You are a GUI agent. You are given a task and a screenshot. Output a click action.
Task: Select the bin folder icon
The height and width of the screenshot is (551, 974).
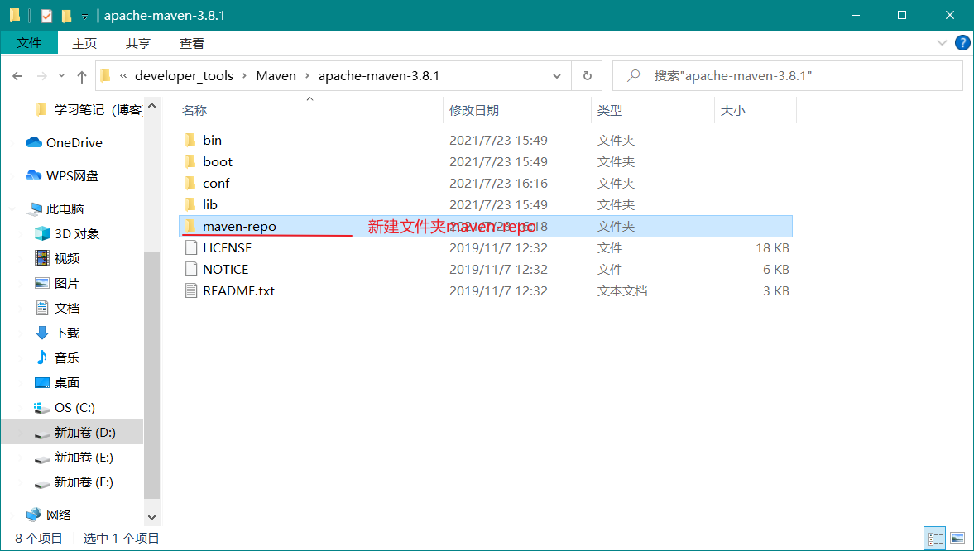190,140
